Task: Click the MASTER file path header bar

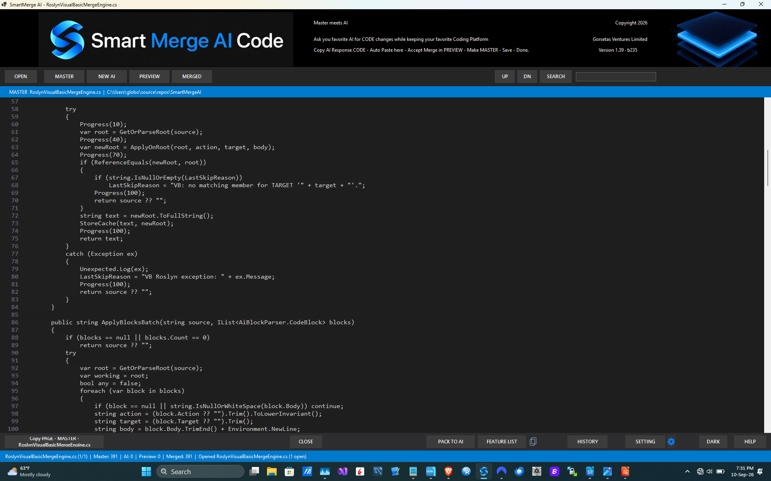Action: click(x=385, y=92)
